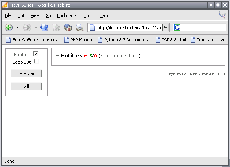Click the grayed Forward arrow button
This screenshot has height=167, width=230.
tap(27, 28)
